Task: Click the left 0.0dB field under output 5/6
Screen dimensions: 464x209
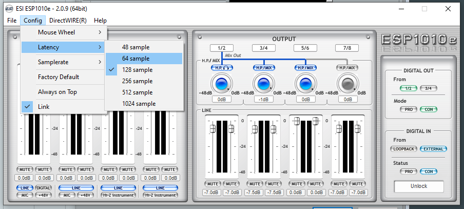Action: 296,193
